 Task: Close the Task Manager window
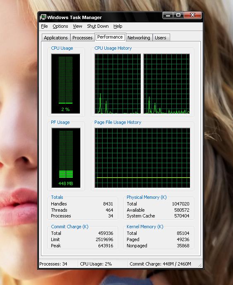tap(193, 15)
